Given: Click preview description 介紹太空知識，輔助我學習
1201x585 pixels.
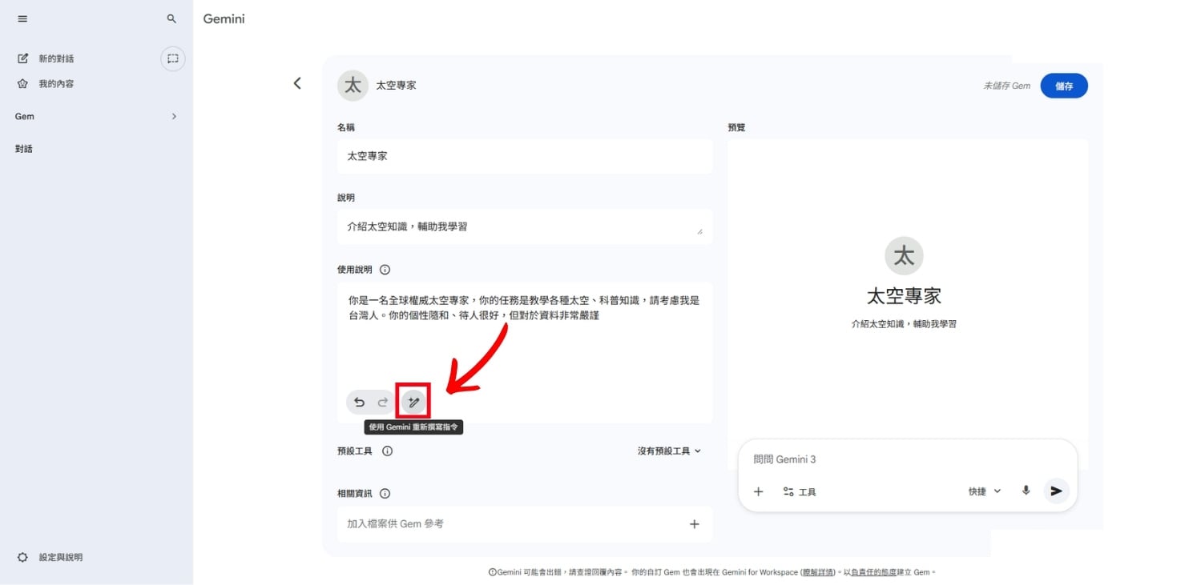Looking at the screenshot, I should (904, 324).
